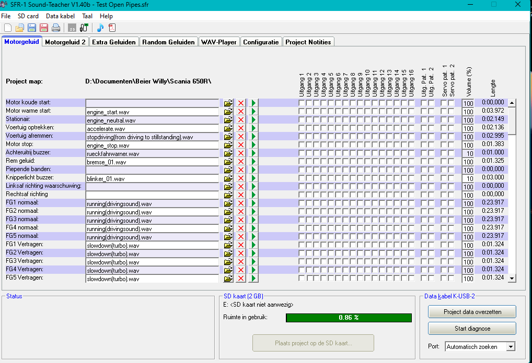Delete the Voertuig afremmen sound file
The height and width of the screenshot is (363, 532).
[x=241, y=137]
